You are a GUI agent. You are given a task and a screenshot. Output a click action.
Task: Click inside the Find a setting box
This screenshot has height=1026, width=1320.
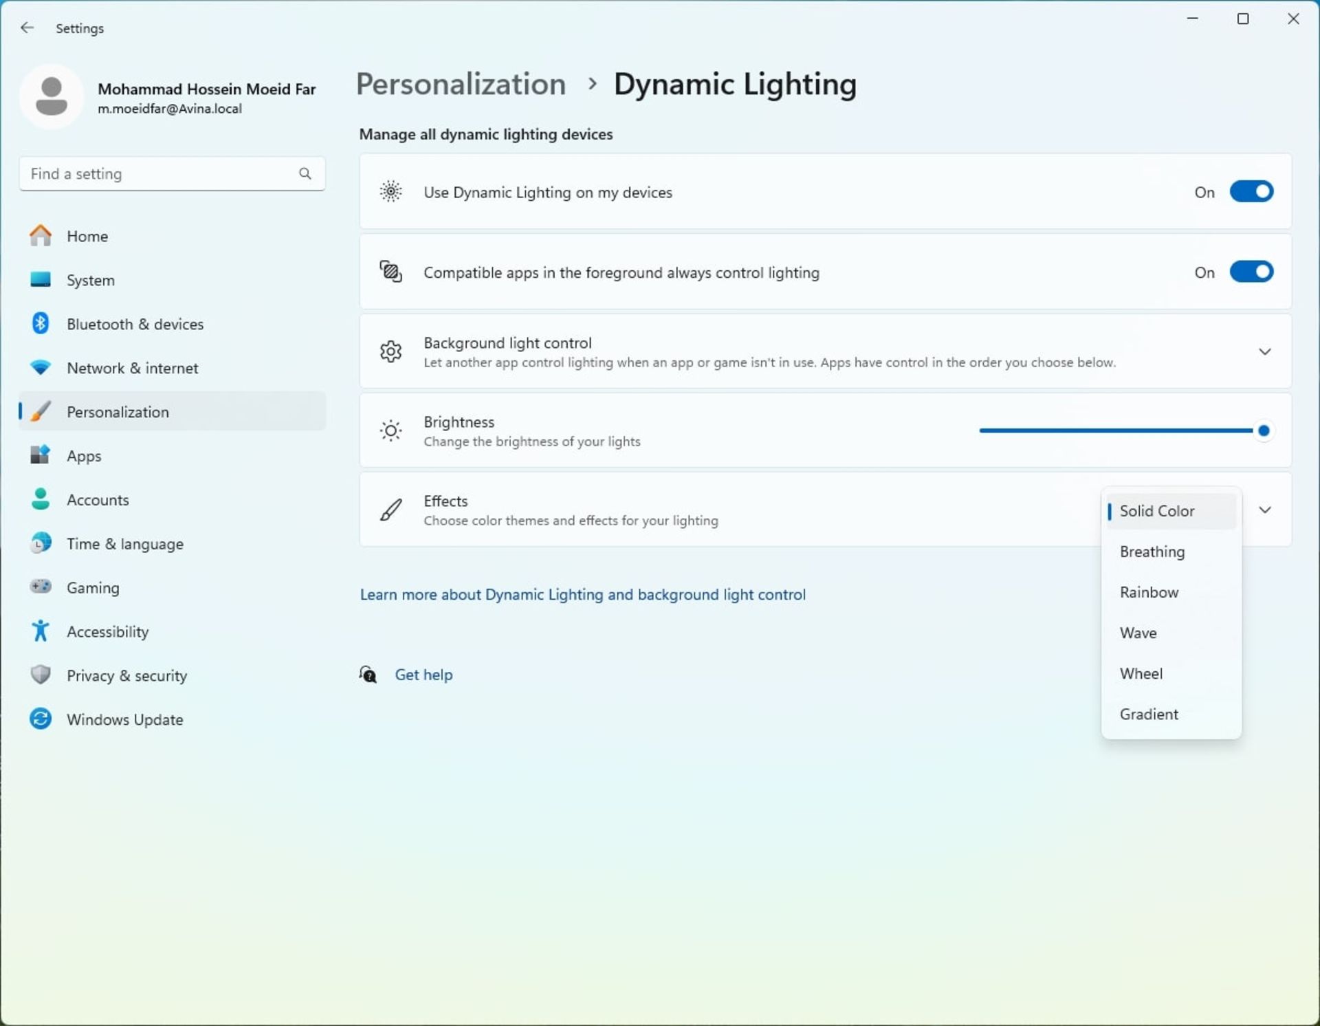(172, 173)
